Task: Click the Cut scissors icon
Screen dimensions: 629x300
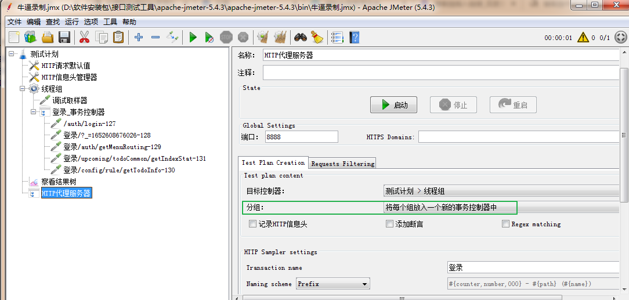Action: [x=84, y=37]
